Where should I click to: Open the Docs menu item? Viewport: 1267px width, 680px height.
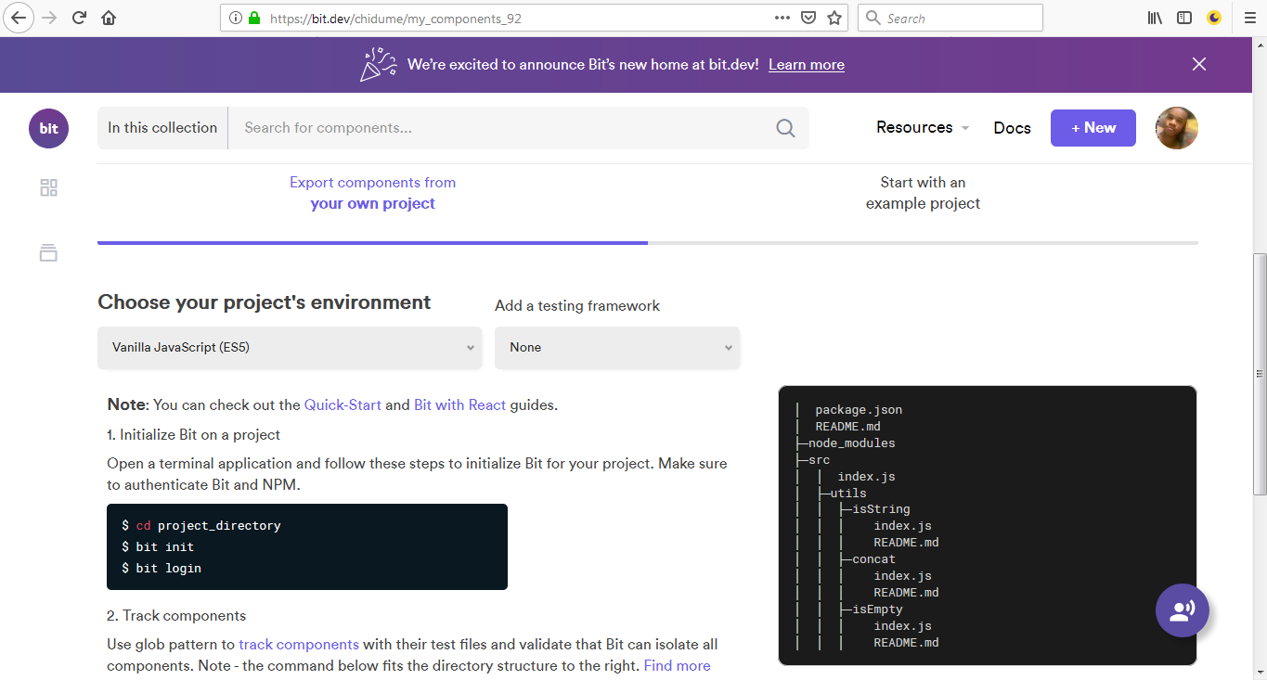click(1012, 127)
